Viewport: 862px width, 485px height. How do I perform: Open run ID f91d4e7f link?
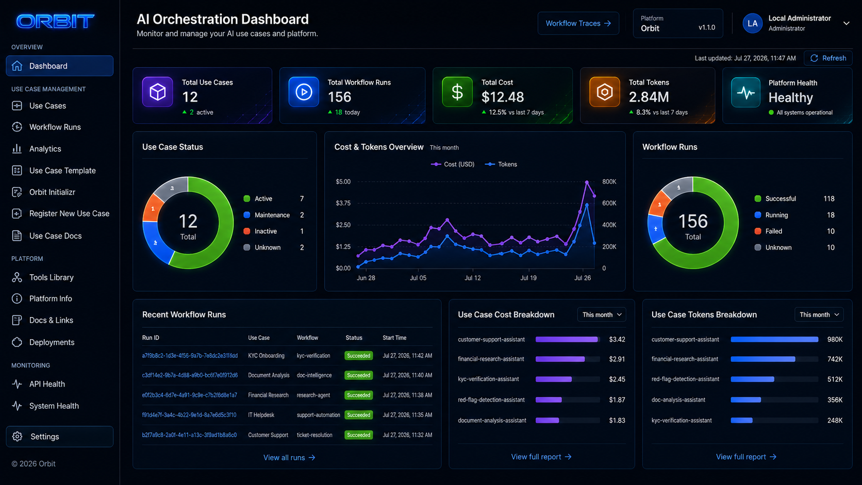click(x=189, y=415)
